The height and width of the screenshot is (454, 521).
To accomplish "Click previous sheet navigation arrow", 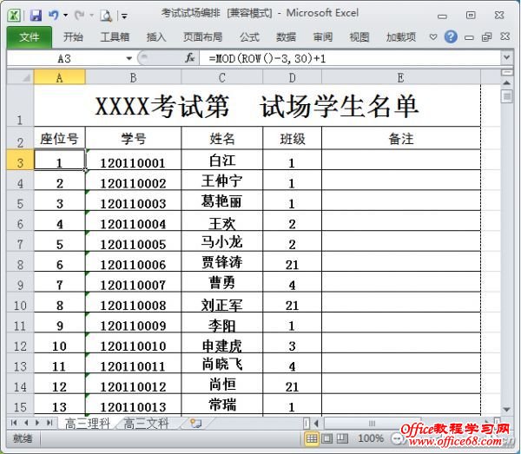I will tap(26, 423).
